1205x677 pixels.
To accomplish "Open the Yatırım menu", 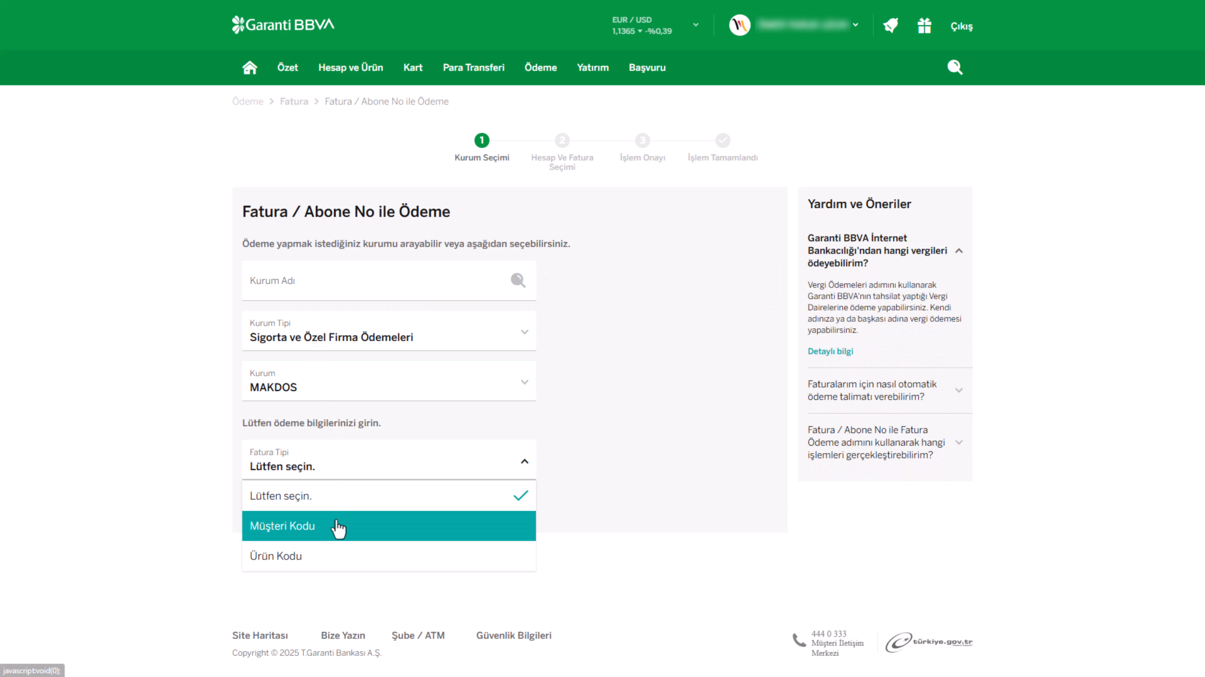I will click(593, 68).
